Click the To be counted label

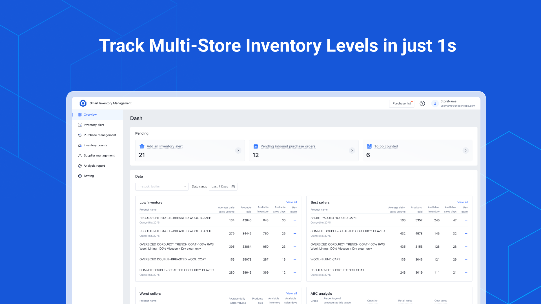tap(386, 146)
